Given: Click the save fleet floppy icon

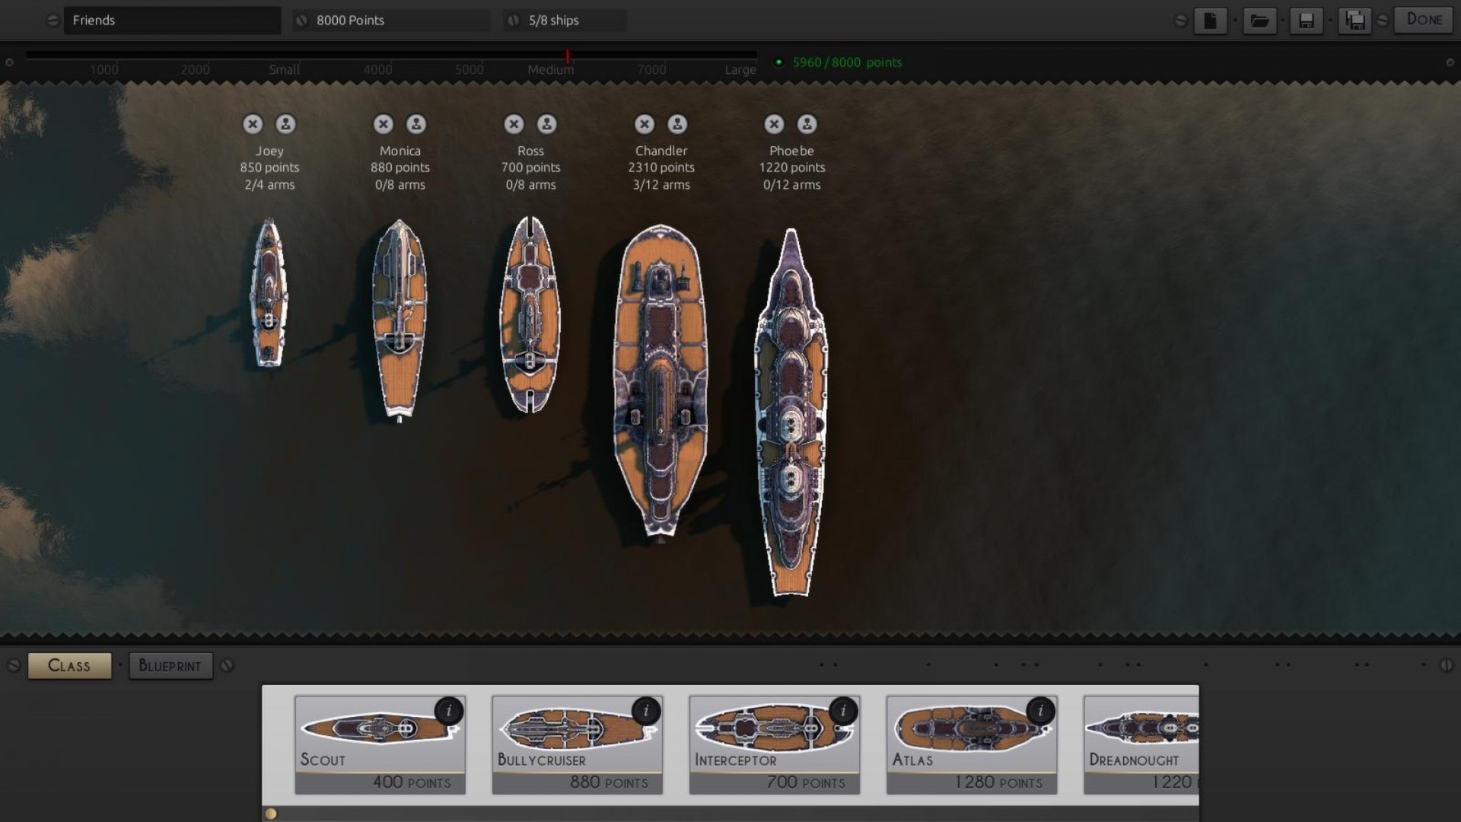Looking at the screenshot, I should tap(1307, 21).
